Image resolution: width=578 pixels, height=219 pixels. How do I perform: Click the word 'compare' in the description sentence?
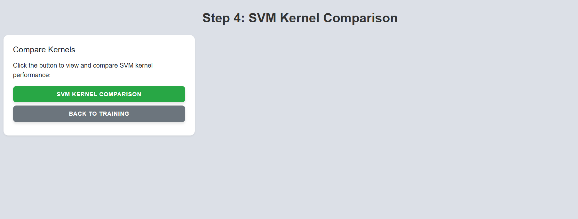[x=105, y=65]
